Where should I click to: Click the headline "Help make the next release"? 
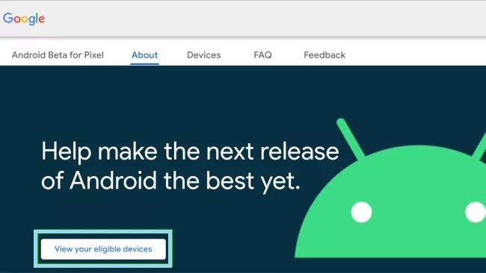(190, 151)
